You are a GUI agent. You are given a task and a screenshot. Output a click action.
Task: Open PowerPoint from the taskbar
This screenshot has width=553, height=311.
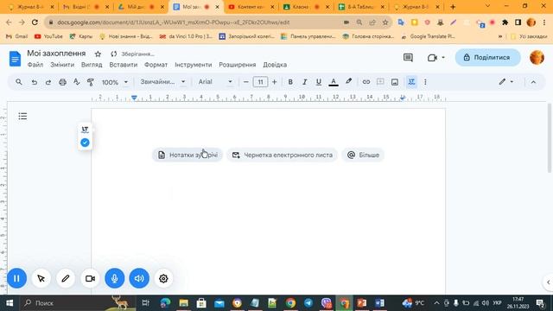pos(362,303)
